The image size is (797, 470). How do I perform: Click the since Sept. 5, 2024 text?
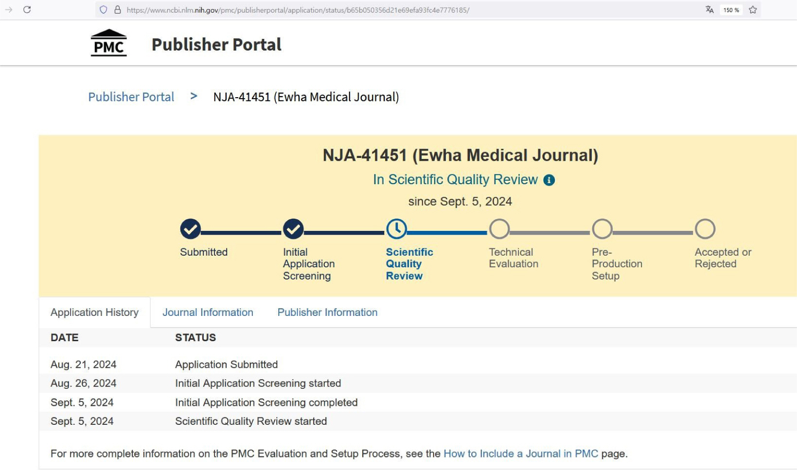[460, 201]
